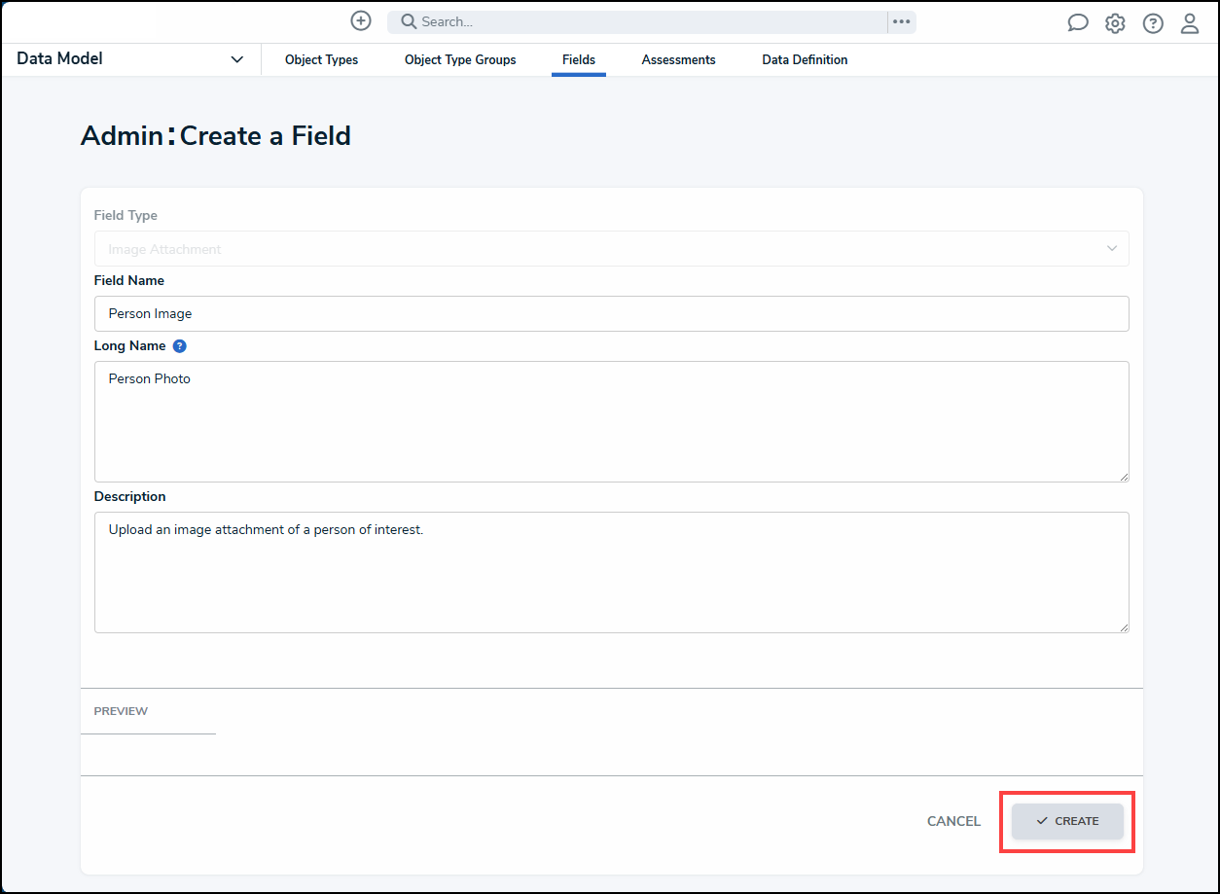Expand the Data Model dropdown
1220x894 pixels.
click(236, 59)
